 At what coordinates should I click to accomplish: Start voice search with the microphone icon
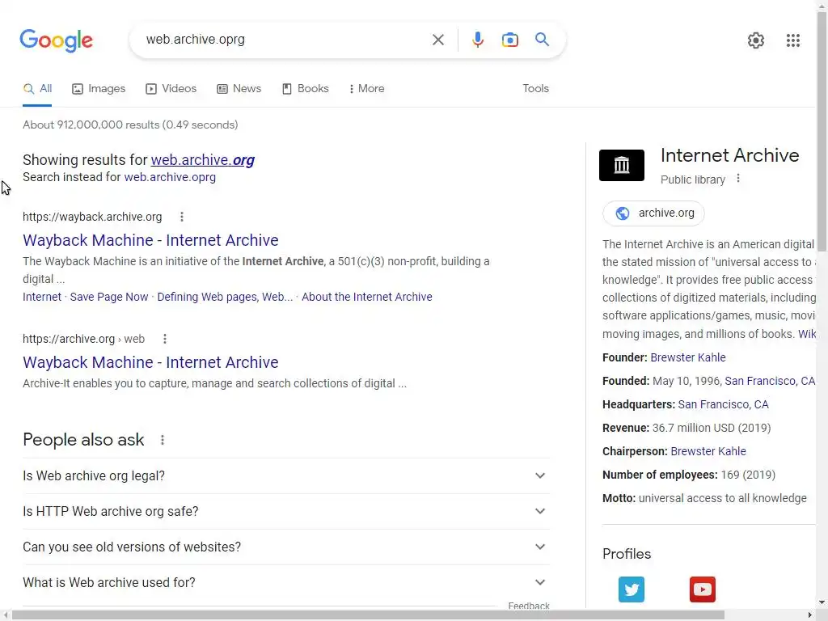coord(477,40)
